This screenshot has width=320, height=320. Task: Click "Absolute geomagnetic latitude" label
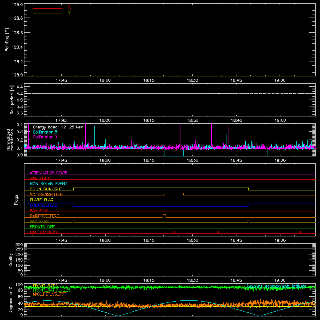tap(276, 286)
